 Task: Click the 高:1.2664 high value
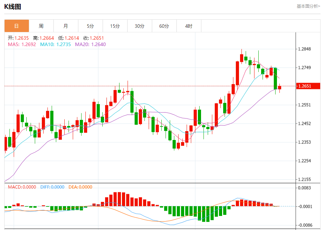43,38
